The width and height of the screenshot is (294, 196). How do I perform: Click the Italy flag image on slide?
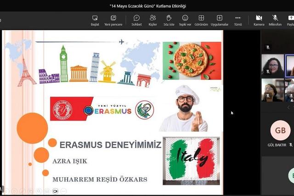191,161
